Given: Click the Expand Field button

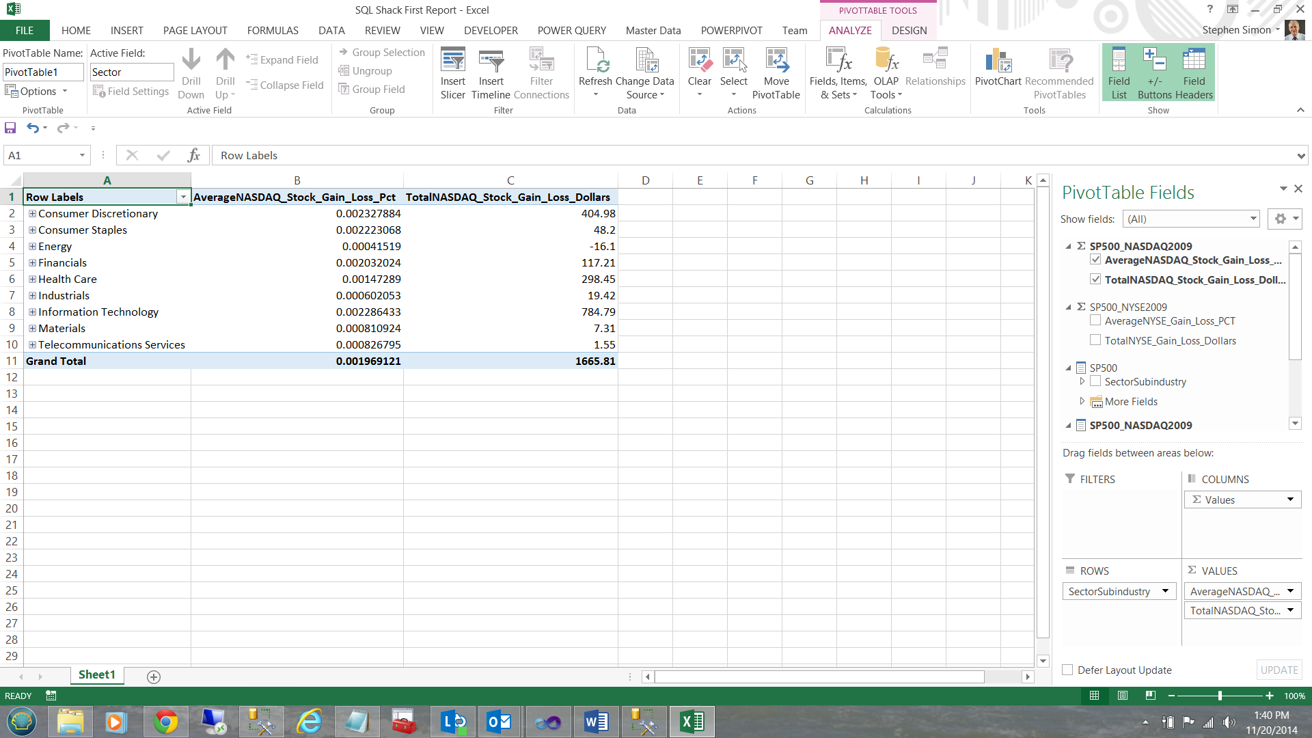Looking at the screenshot, I should [x=282, y=60].
